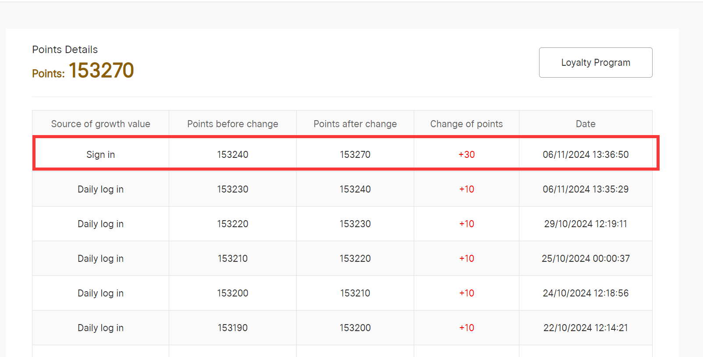
Task: Click the 153190 points before change cell
Action: (232, 328)
